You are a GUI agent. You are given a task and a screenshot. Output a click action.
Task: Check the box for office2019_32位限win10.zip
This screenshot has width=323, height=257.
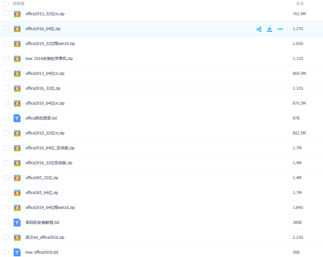click(6, 43)
